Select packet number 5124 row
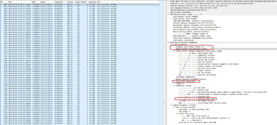 coord(80,37)
